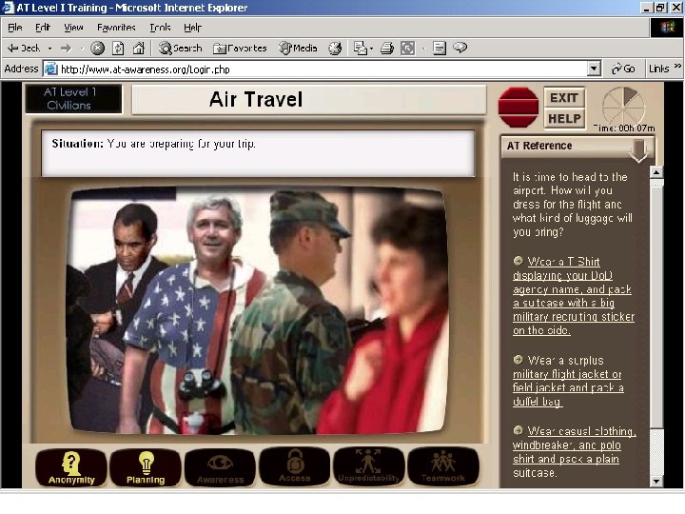
Task: Click the icon right of the Print icon
Action: click(407, 49)
